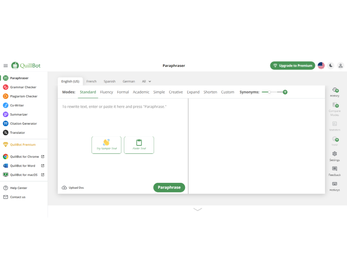Toggle dark mode with moon icon
The height and width of the screenshot is (277, 347).
pyautogui.click(x=331, y=65)
